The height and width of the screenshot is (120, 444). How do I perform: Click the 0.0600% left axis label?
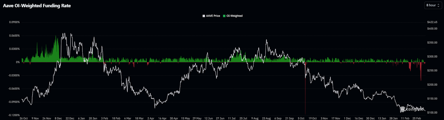(14, 36)
